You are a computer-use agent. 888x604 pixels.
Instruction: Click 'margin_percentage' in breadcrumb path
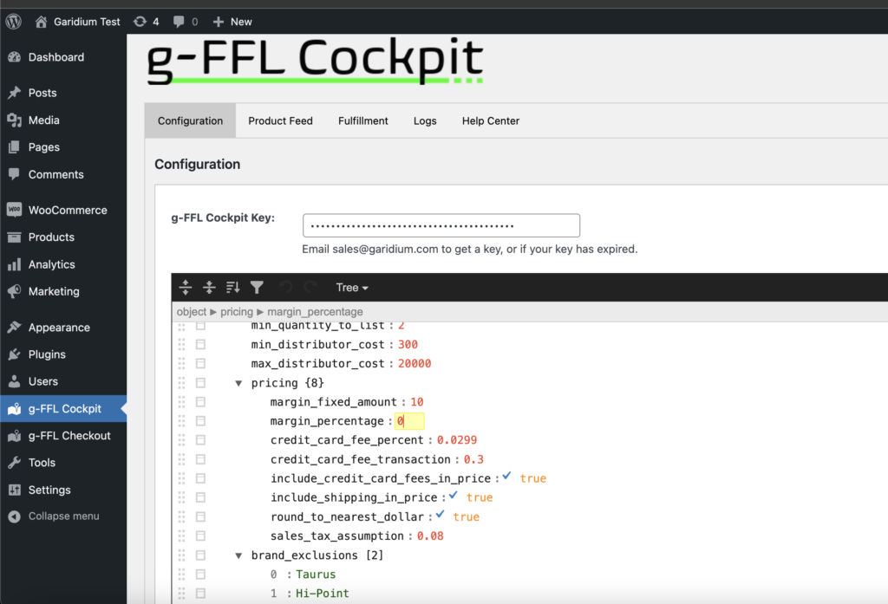(x=315, y=312)
